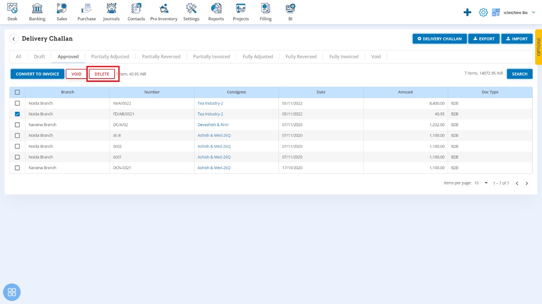Open the items per page dropdown
This screenshot has width=542, height=304.
pyautogui.click(x=481, y=183)
